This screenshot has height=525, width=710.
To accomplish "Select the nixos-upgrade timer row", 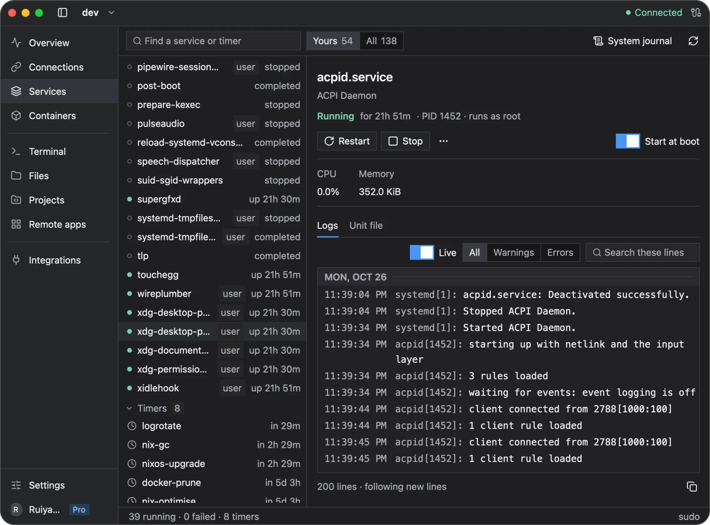I will point(213,464).
